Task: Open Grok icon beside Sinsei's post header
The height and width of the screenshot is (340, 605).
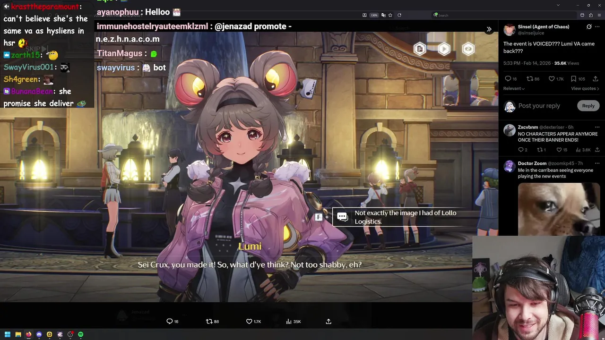Action: pyautogui.click(x=589, y=27)
